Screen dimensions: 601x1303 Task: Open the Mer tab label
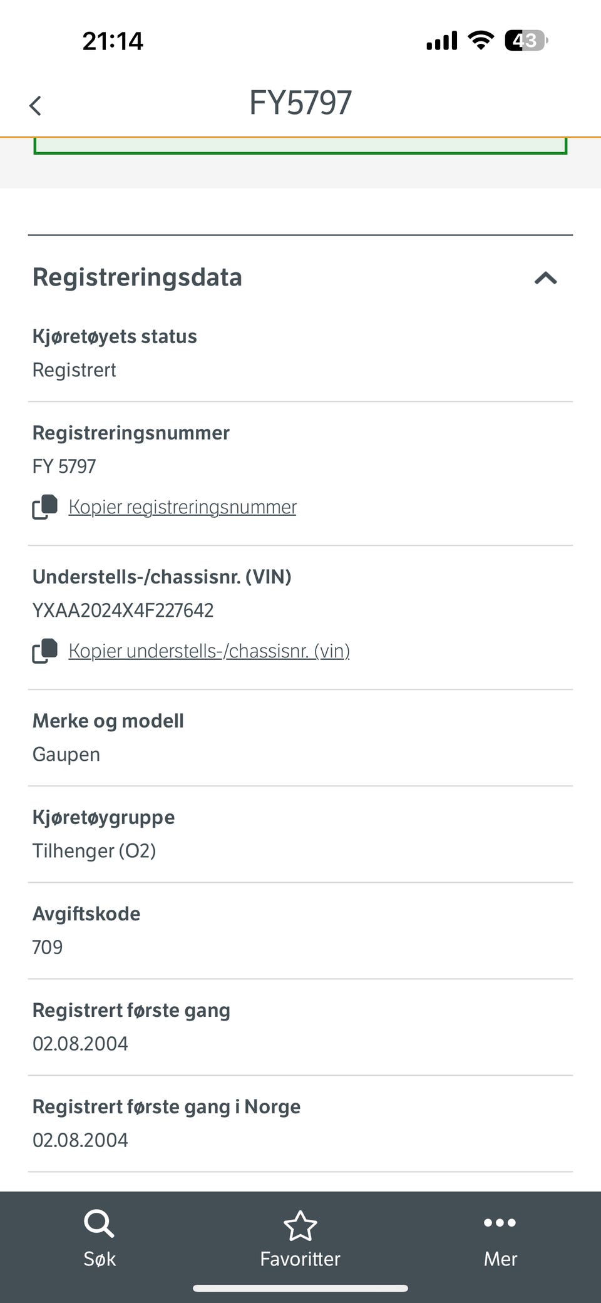click(500, 1259)
